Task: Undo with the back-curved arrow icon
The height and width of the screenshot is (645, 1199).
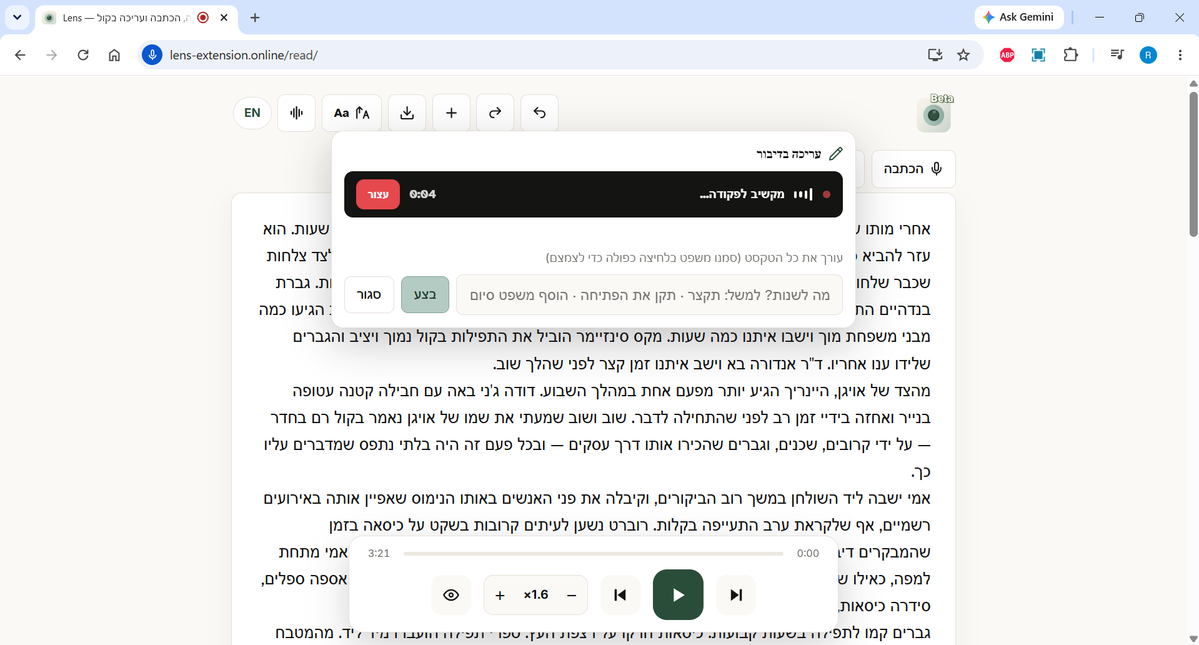Action: [x=540, y=113]
